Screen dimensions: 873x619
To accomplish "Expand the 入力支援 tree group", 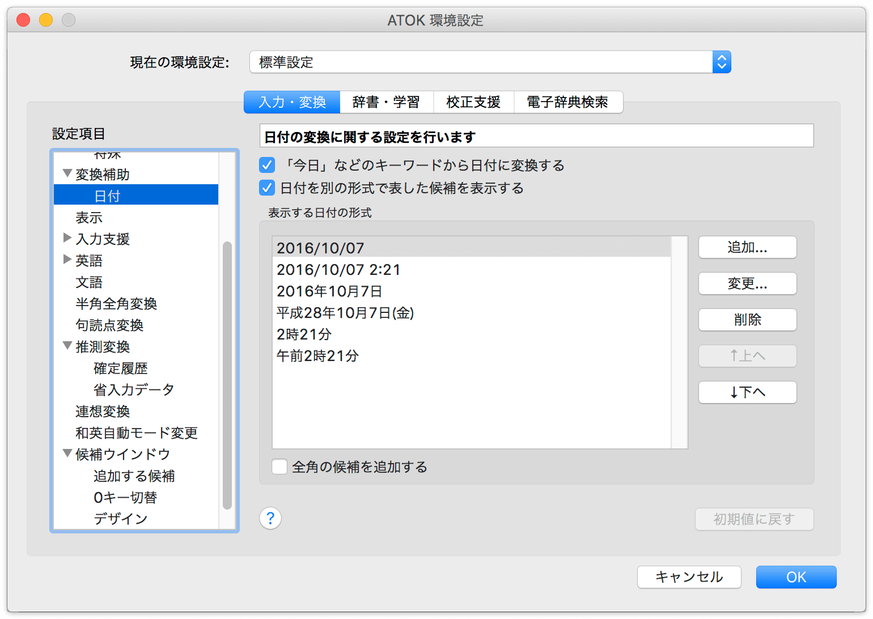I will [67, 238].
